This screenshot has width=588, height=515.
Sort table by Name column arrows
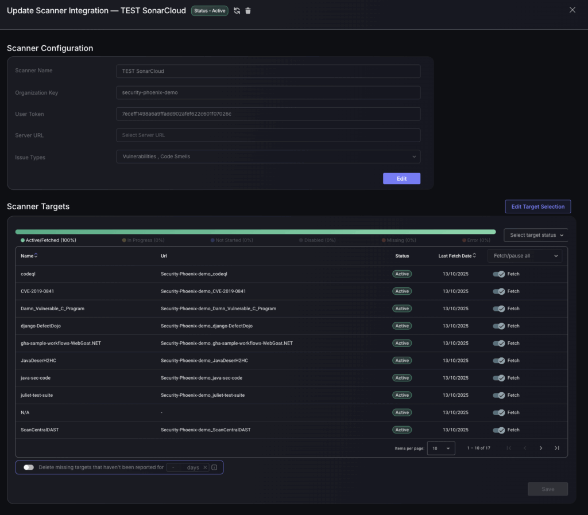pyautogui.click(x=36, y=256)
